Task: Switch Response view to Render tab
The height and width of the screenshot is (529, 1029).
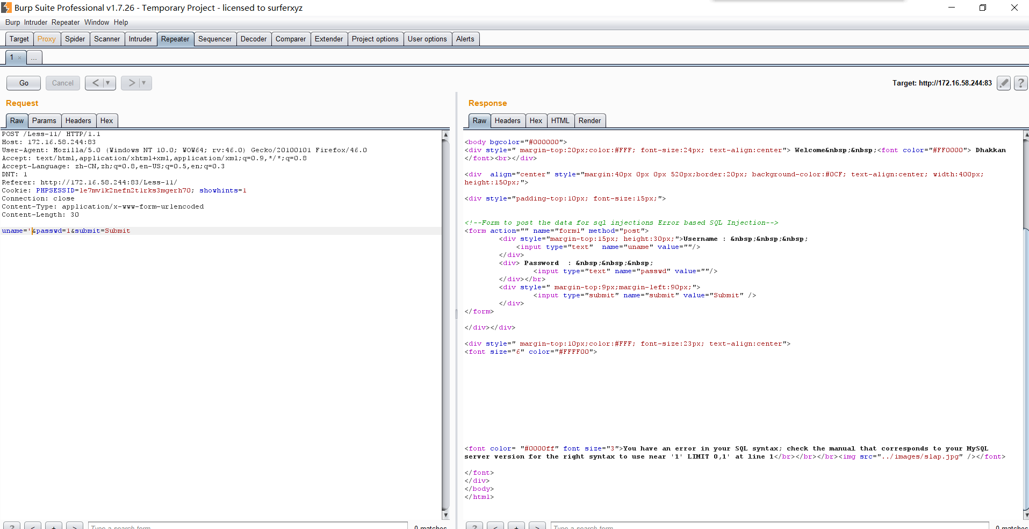Action: (x=590, y=121)
